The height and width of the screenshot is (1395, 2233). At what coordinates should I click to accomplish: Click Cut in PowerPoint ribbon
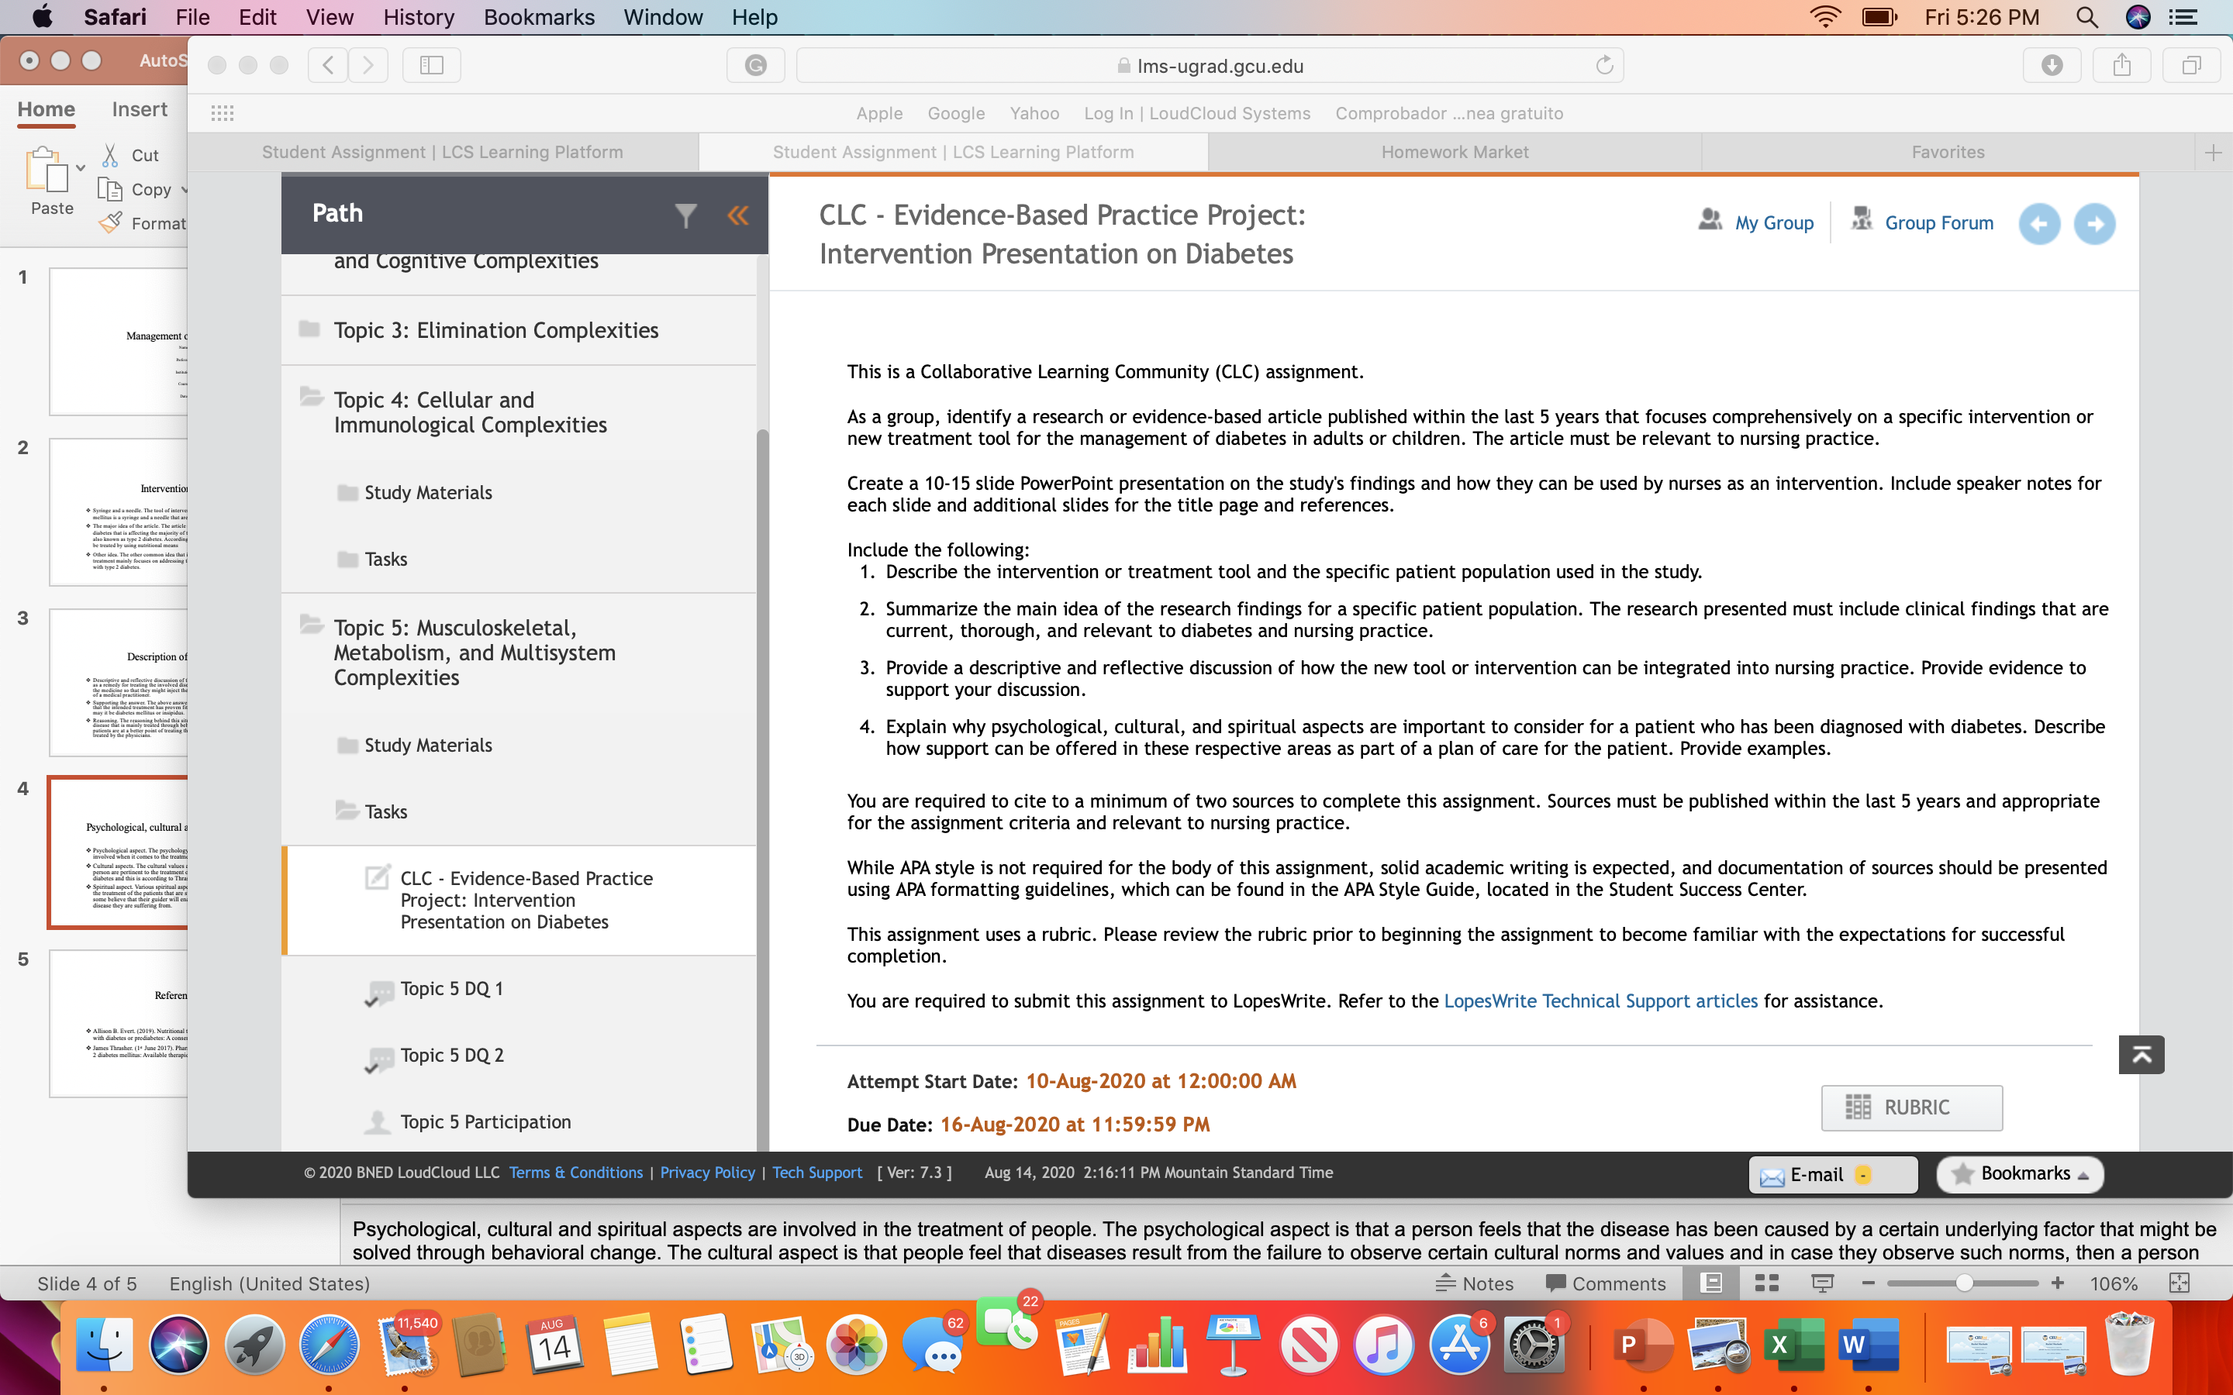[x=130, y=155]
